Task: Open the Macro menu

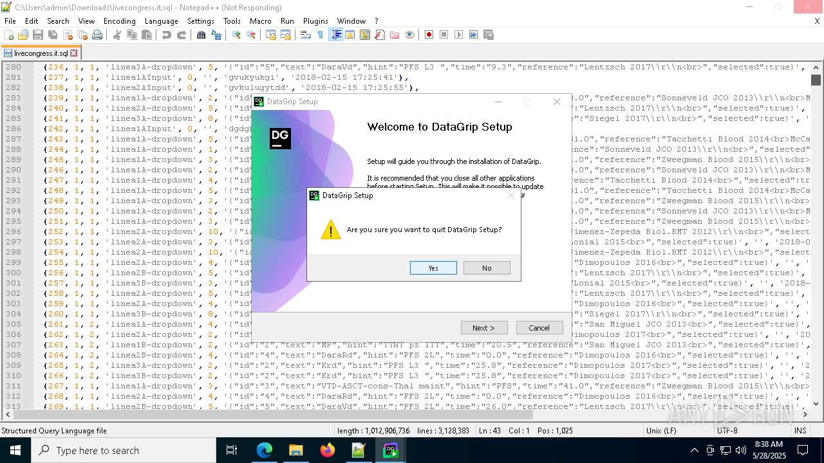Action: click(x=261, y=21)
